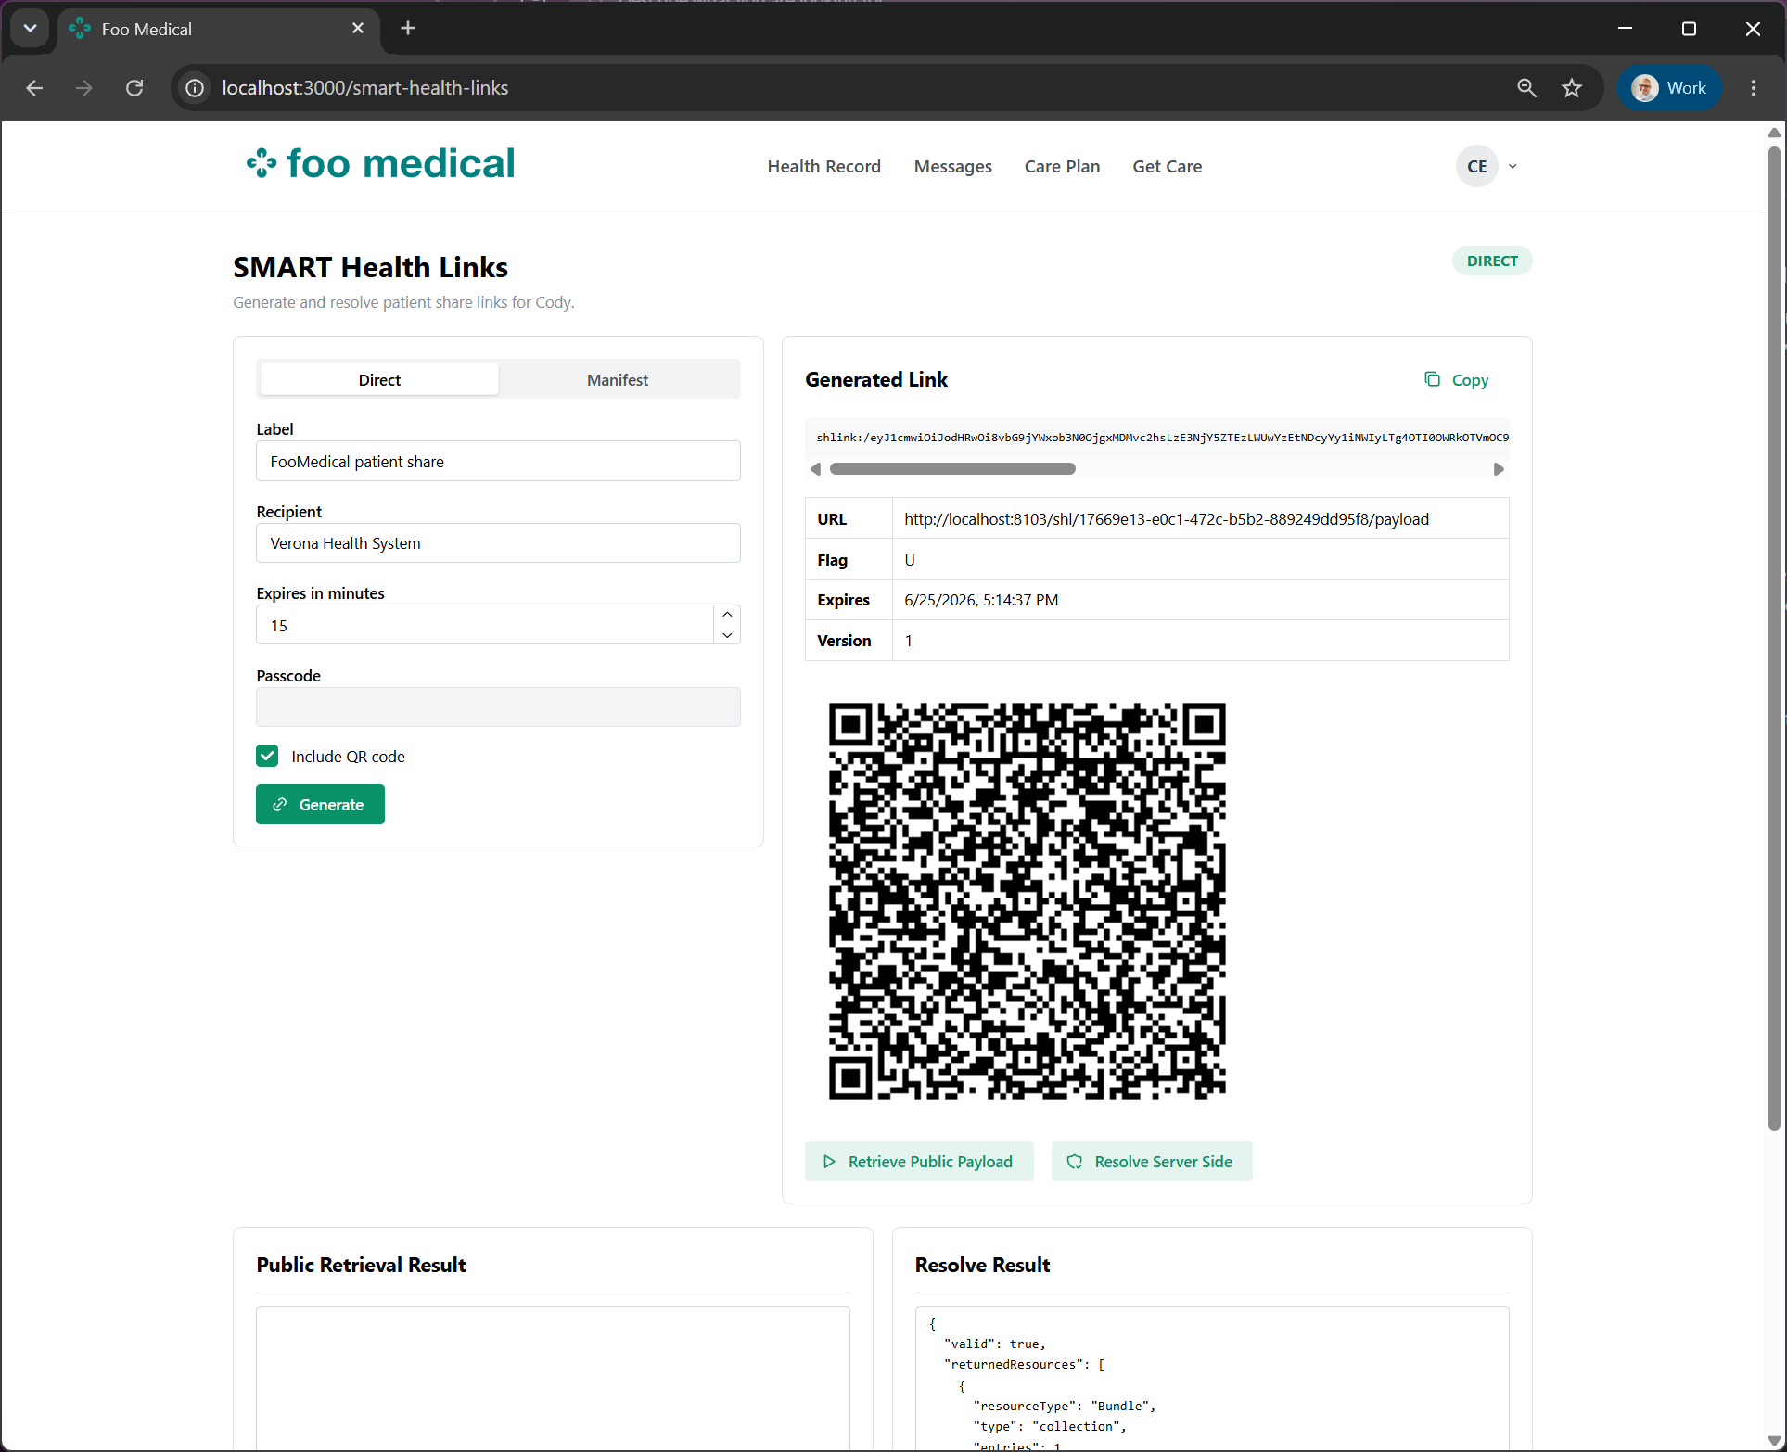
Task: Click the scrollbar up arrow
Action: 1774,133
